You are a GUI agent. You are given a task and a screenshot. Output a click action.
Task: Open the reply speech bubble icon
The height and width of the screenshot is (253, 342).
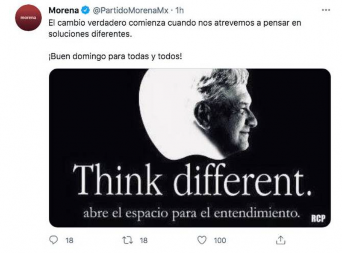(x=53, y=240)
